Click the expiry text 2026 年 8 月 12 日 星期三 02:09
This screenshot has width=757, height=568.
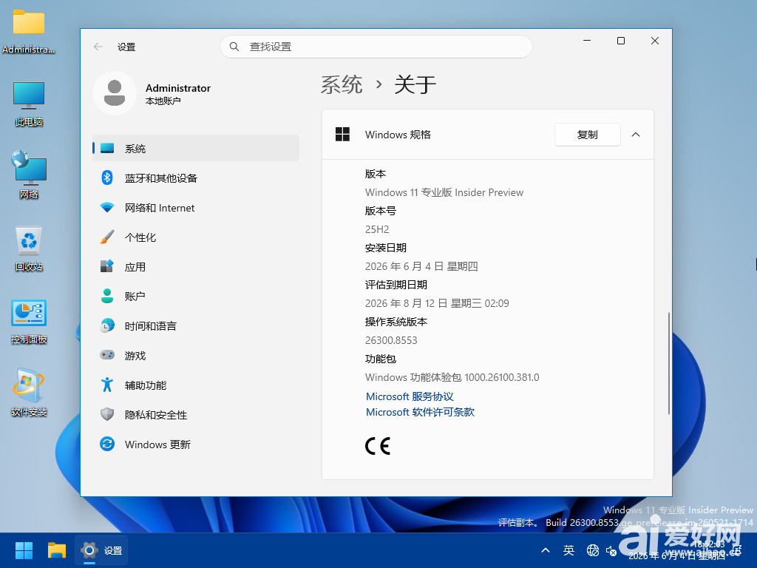pyautogui.click(x=437, y=303)
